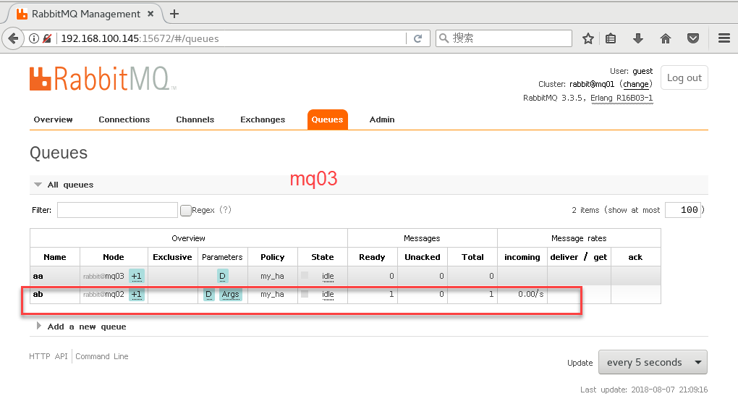Click the rabbit@mq03 node of queue aa

point(103,277)
